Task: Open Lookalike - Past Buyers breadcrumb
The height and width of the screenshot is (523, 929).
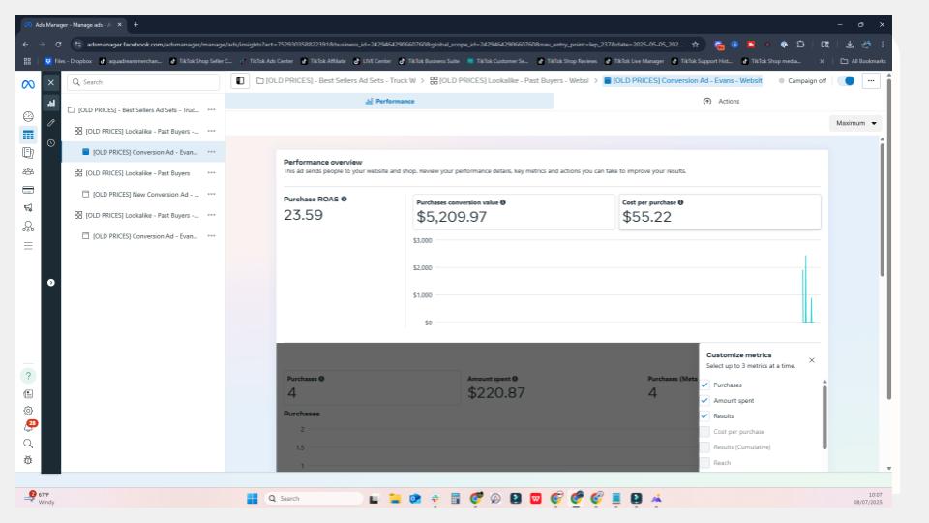Action: tap(509, 80)
